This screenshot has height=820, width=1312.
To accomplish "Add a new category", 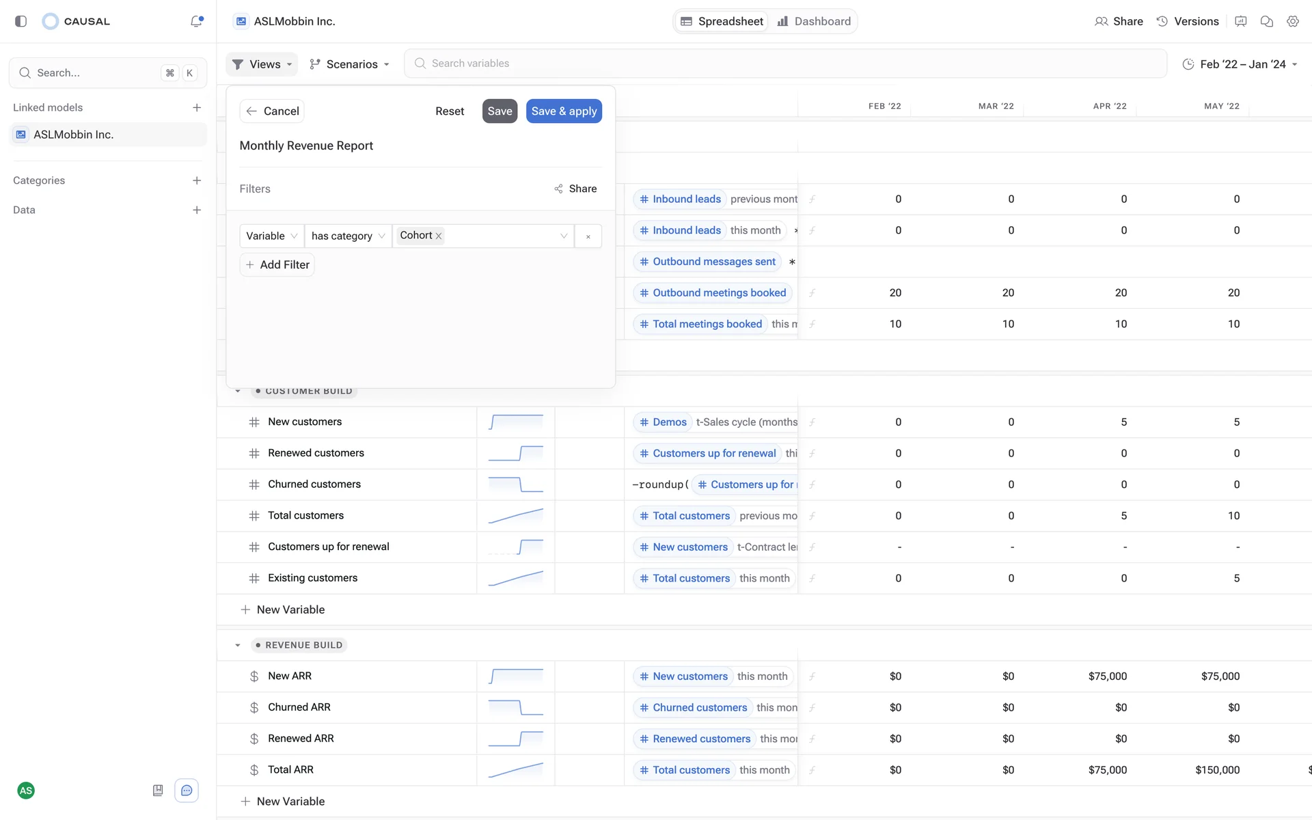I will (197, 180).
